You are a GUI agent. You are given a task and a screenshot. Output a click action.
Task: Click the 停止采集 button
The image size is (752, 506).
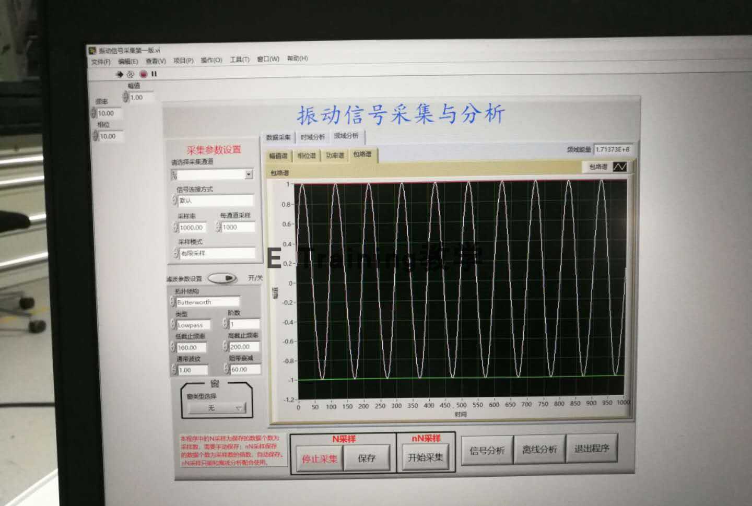point(320,458)
